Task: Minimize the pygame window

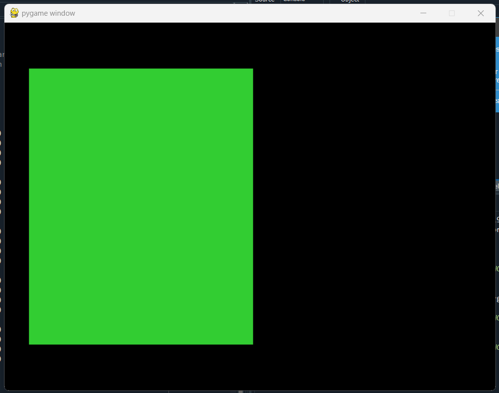Action: tap(423, 13)
